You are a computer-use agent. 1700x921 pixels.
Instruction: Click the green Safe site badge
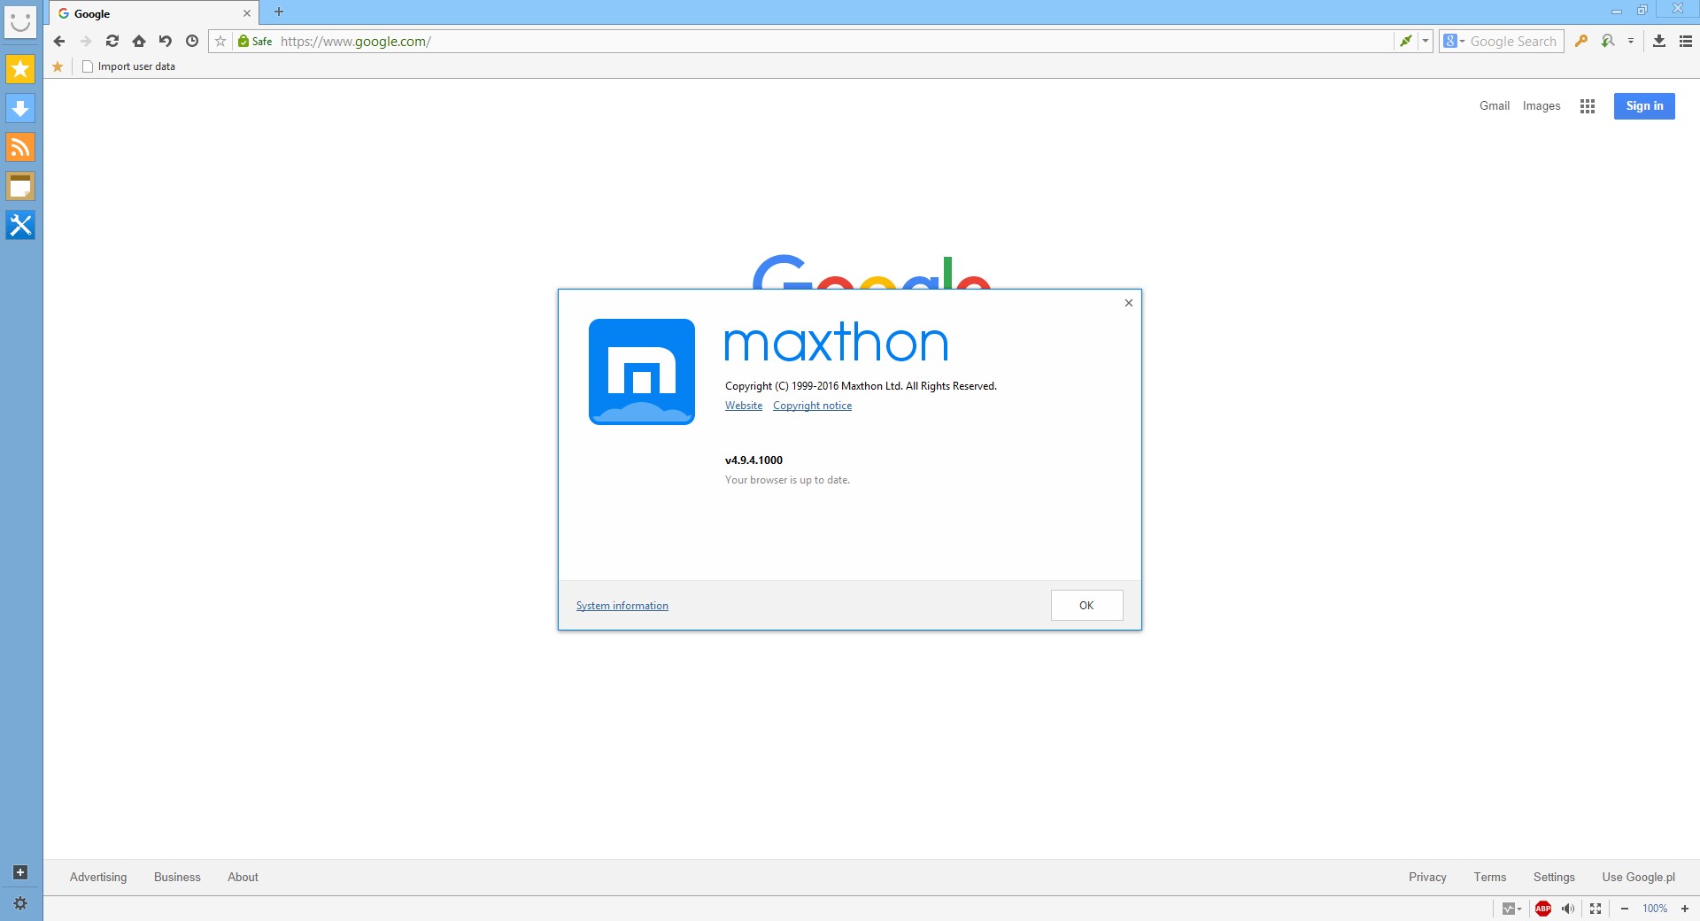click(255, 41)
